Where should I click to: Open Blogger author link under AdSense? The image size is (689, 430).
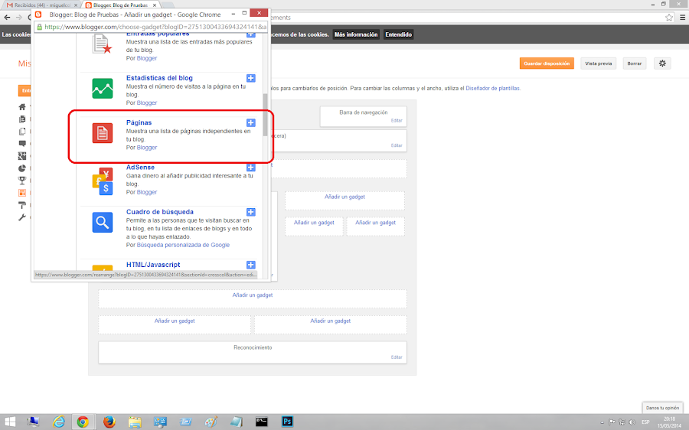(147, 192)
